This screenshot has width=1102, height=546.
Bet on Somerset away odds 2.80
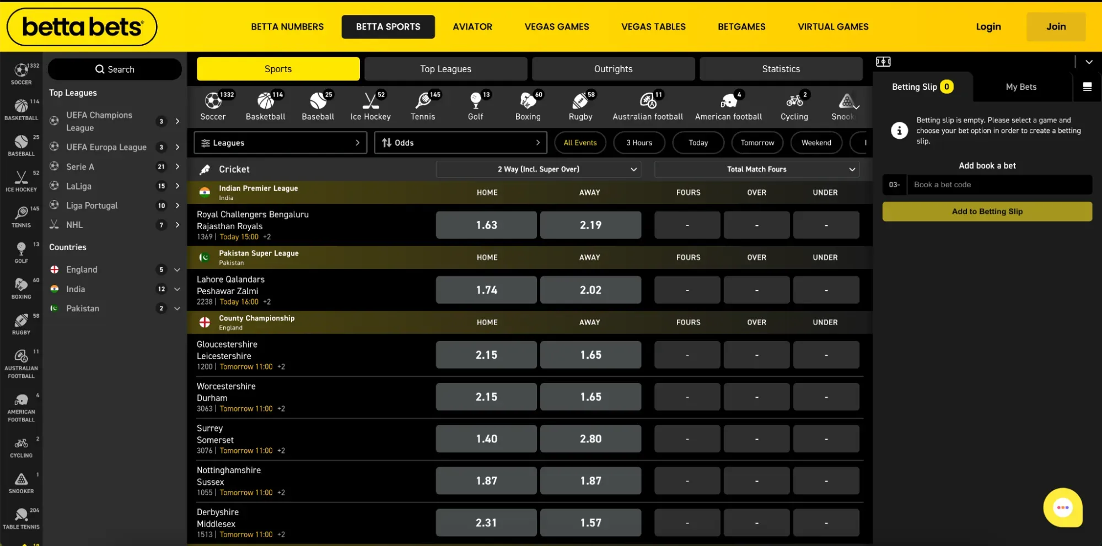coord(590,439)
